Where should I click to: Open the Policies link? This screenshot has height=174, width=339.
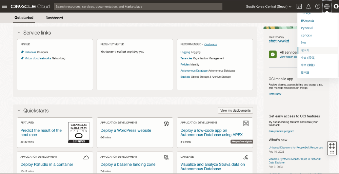click(185, 64)
